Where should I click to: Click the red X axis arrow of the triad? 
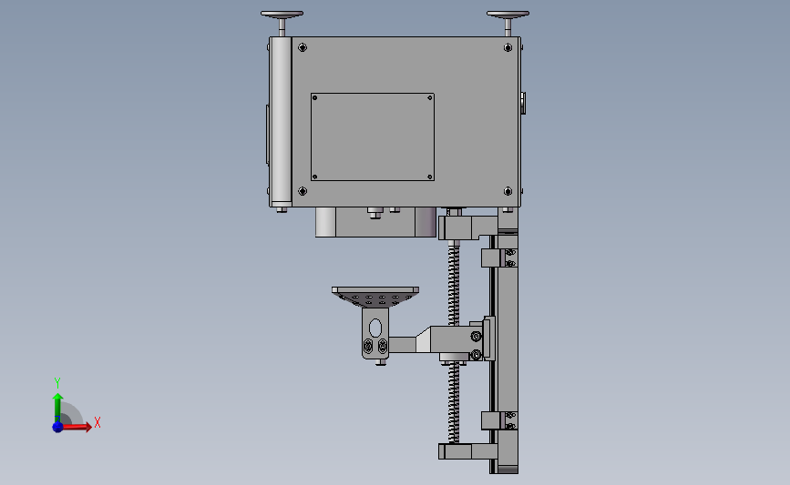(77, 427)
